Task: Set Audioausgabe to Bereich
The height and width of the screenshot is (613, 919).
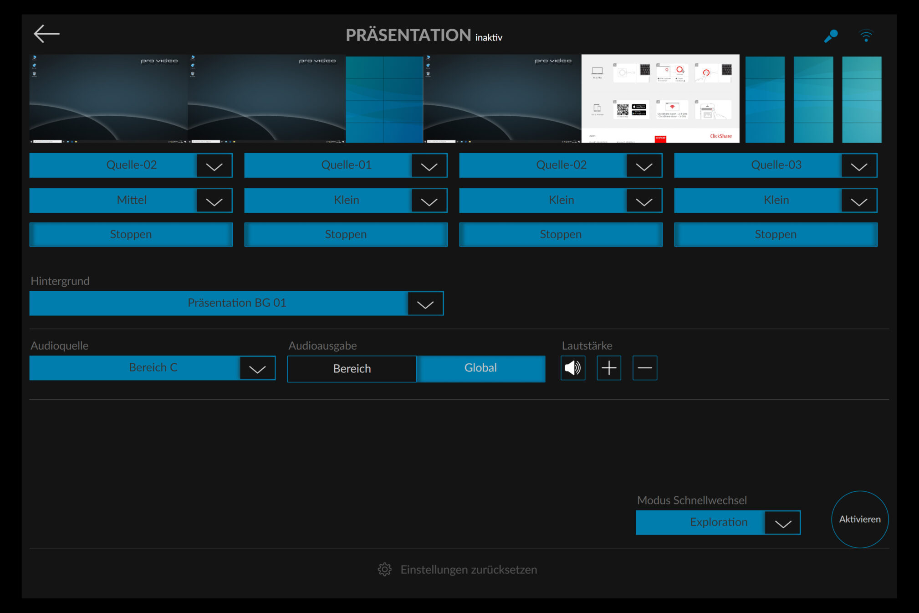Action: click(352, 369)
